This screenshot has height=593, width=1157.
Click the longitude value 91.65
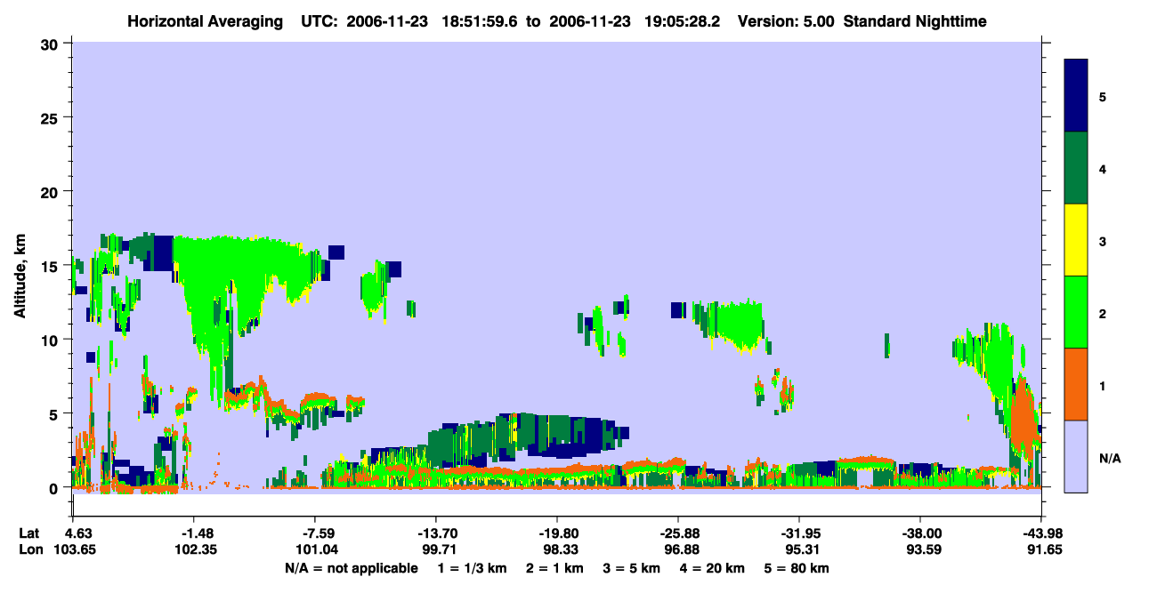[x=1043, y=549]
